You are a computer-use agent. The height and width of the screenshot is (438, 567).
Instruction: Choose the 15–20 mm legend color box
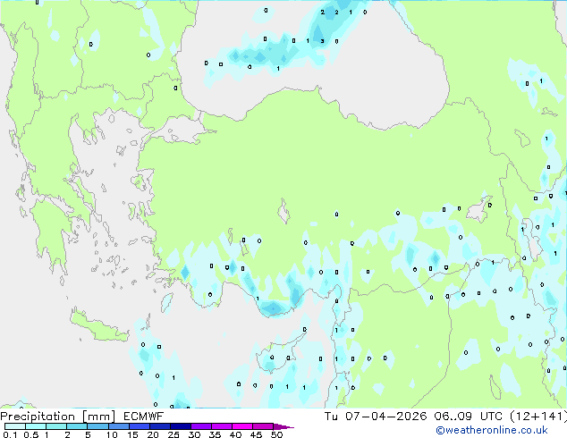click(x=139, y=426)
